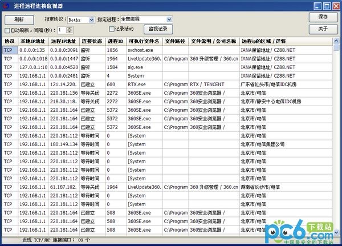Click process ID 1584
Image resolution: width=342 pixels, height=246 pixels.
[x=116, y=67]
